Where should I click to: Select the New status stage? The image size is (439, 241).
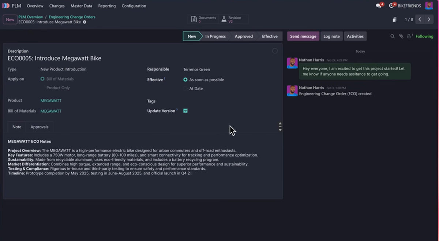(192, 36)
